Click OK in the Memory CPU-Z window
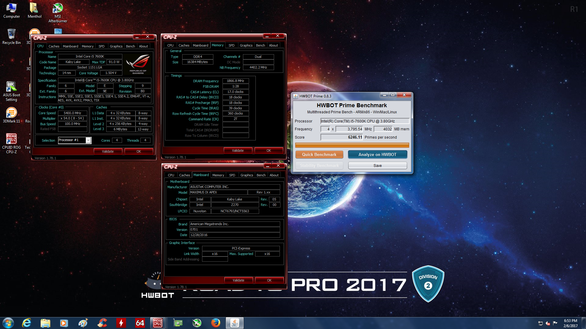 tap(269, 150)
